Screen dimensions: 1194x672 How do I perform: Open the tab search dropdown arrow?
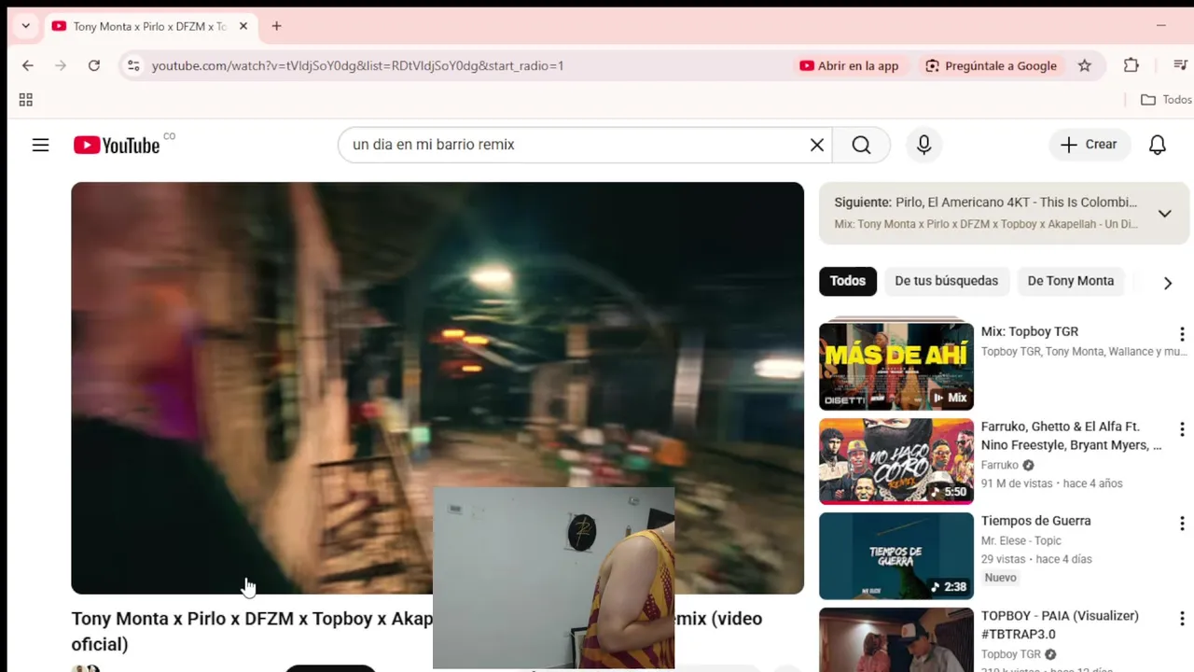click(x=25, y=26)
